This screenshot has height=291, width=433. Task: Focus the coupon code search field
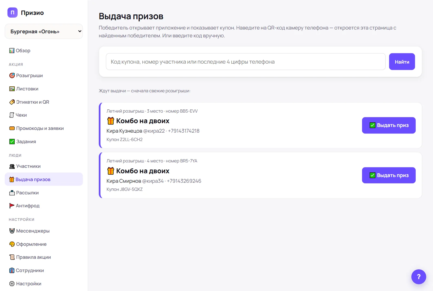point(246,62)
